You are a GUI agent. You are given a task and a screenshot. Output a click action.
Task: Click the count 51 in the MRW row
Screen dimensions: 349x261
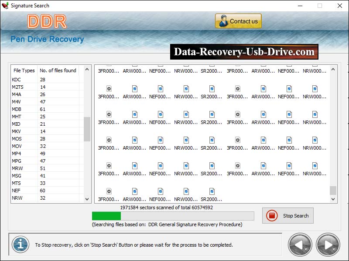click(42, 168)
